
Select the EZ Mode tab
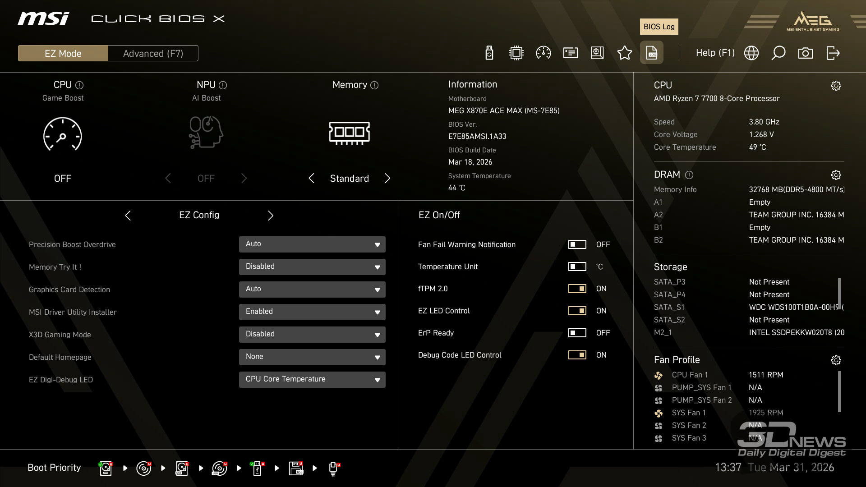pyautogui.click(x=63, y=53)
